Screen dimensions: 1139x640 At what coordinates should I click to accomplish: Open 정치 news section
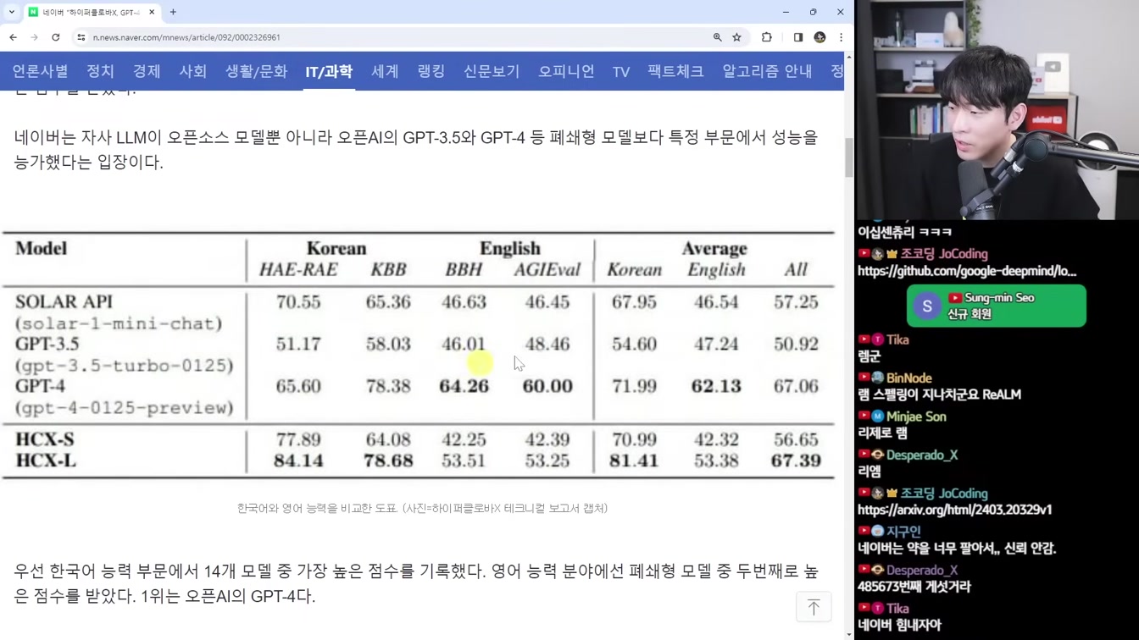[100, 71]
